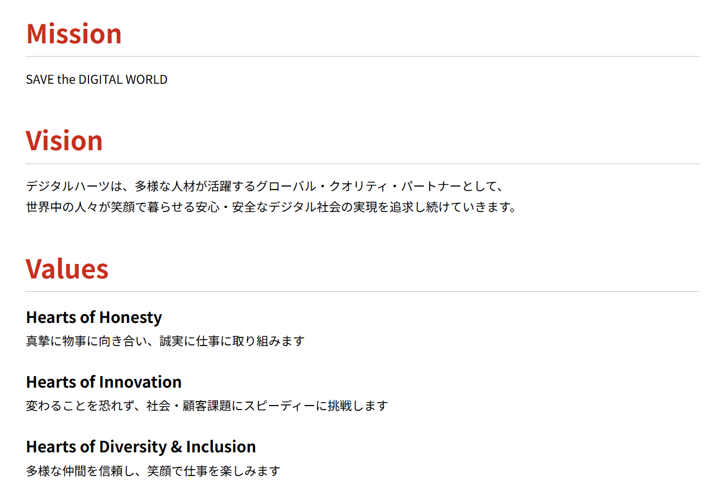This screenshot has height=498, width=720.
Task: Click the divider line under Values
Action: point(363,292)
